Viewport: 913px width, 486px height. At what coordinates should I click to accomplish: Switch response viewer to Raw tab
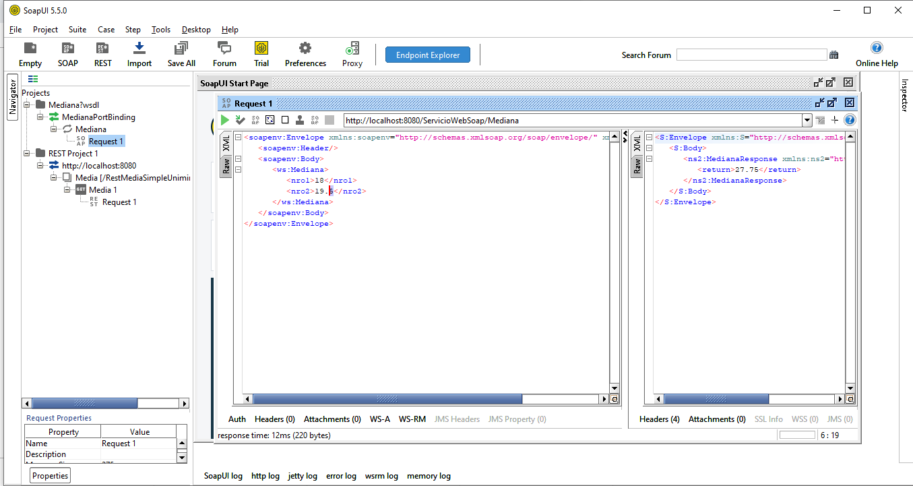(637, 166)
